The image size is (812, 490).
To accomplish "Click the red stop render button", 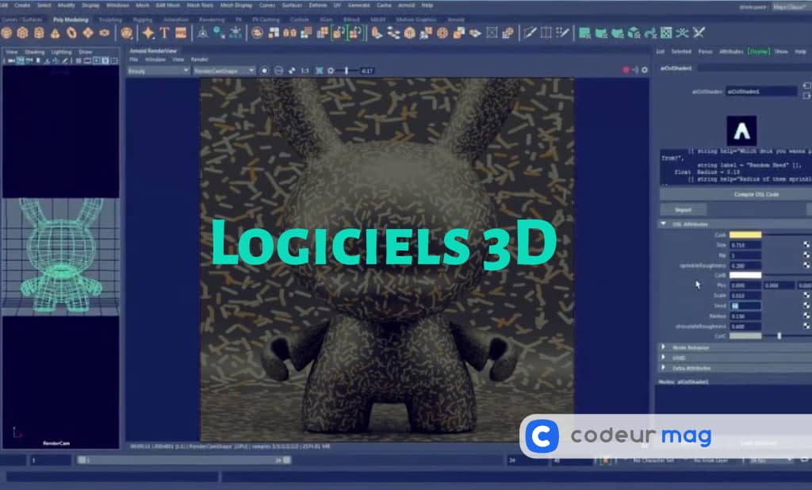I will pyautogui.click(x=626, y=71).
